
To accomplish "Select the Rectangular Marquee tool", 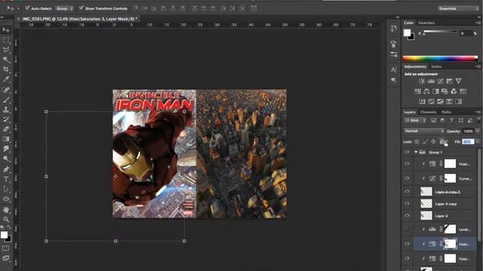I will pyautogui.click(x=6, y=40).
